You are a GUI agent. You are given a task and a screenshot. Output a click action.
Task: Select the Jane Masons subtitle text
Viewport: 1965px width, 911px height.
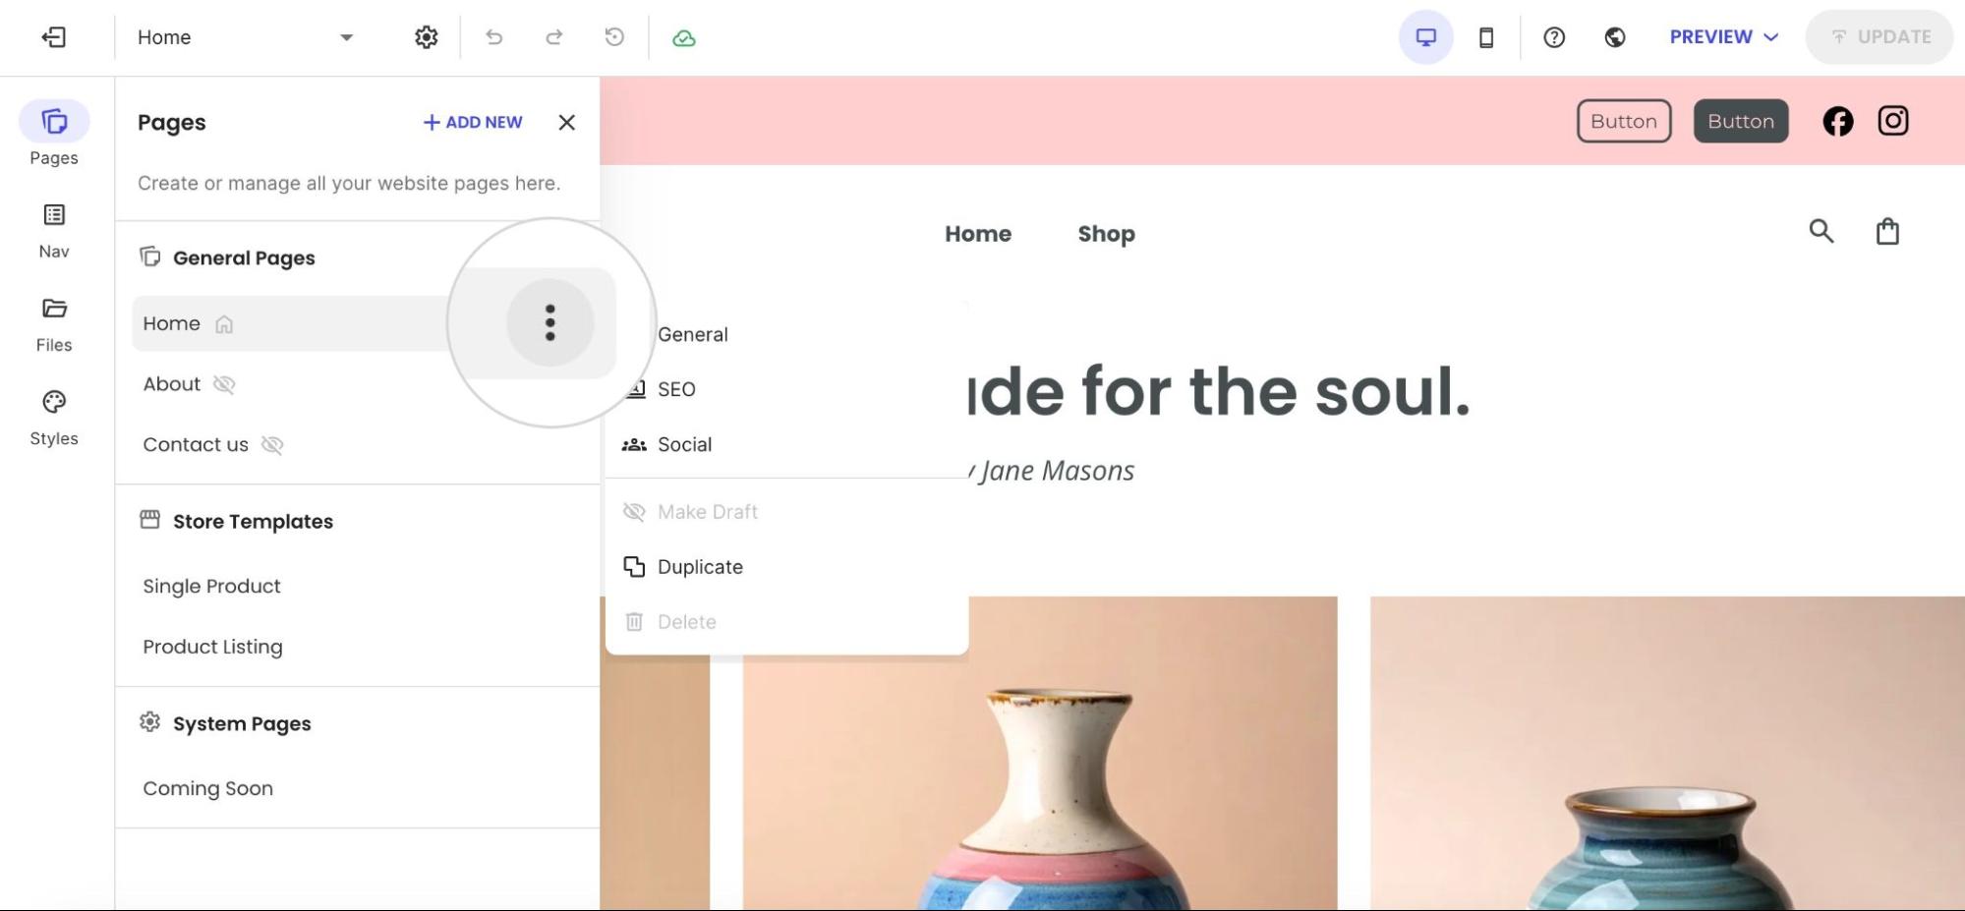point(1051,471)
